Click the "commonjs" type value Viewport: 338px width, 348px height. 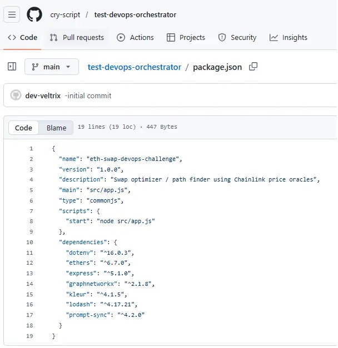pyautogui.click(x=103, y=200)
